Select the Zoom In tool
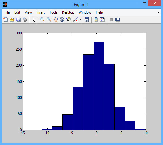The height and width of the screenshot is (145, 163). pos(42,20)
